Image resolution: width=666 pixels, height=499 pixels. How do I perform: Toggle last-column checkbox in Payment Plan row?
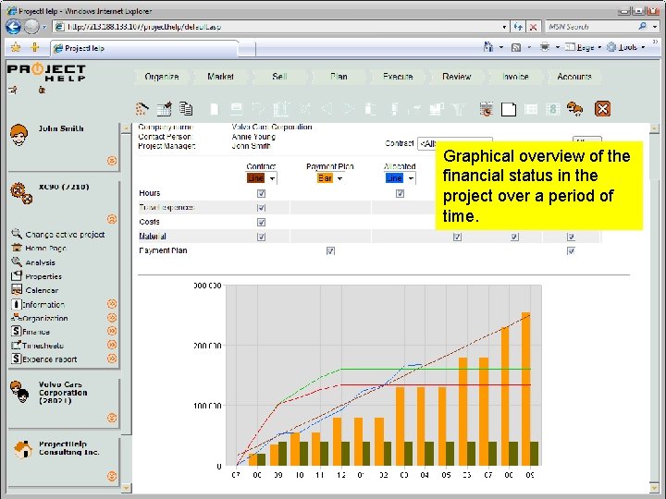(571, 250)
